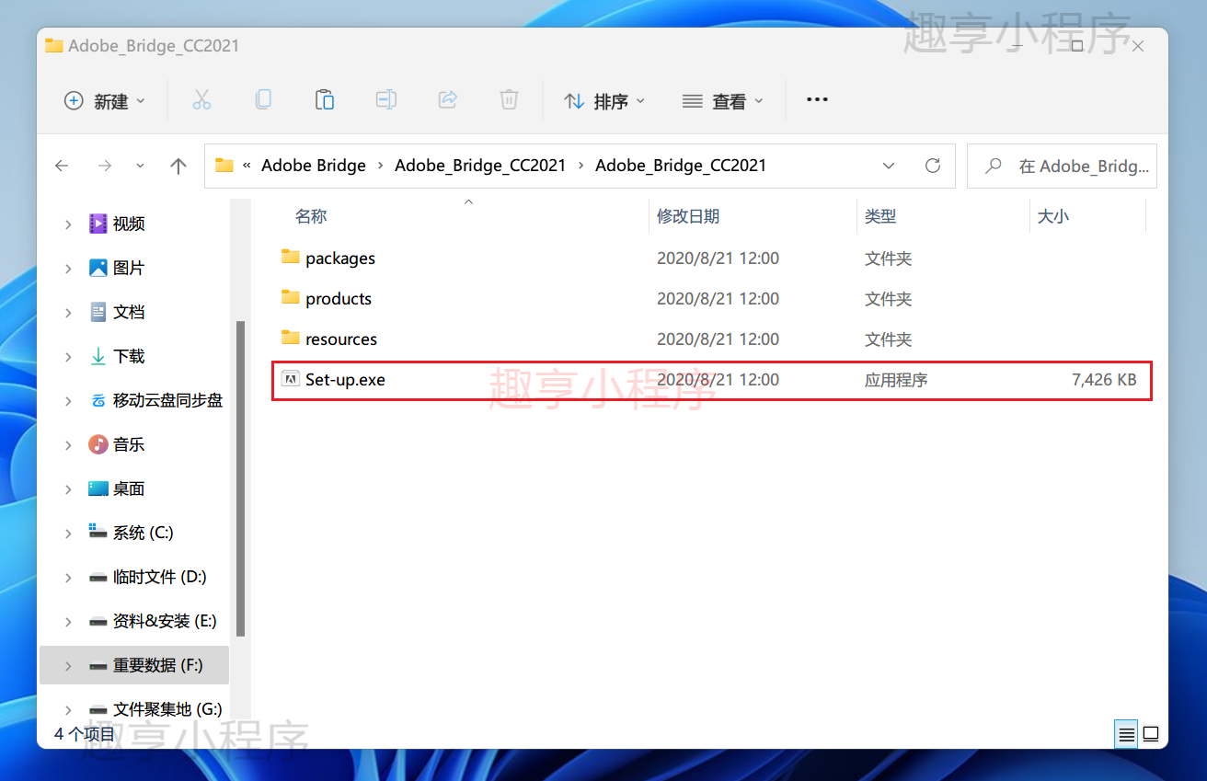1207x781 pixels.
Task: Sort by the 修改日期 column header
Action: 688,216
